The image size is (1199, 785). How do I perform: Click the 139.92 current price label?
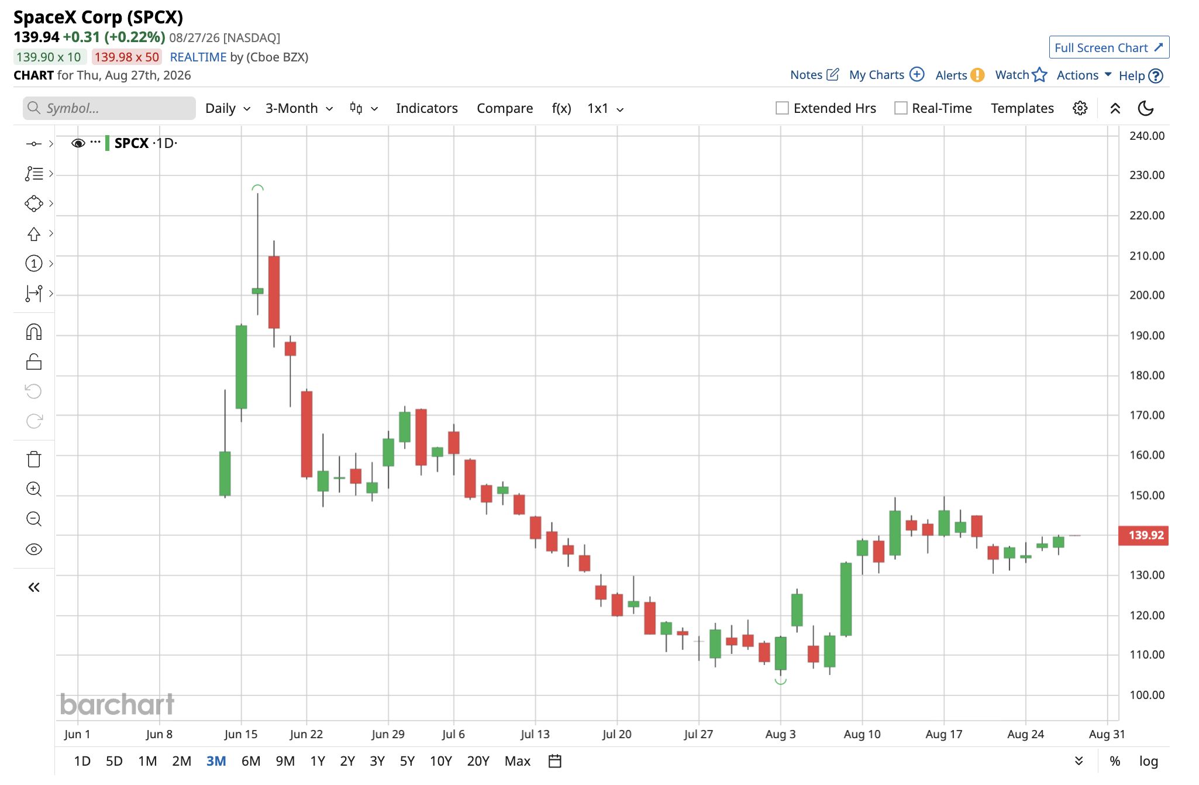1143,535
